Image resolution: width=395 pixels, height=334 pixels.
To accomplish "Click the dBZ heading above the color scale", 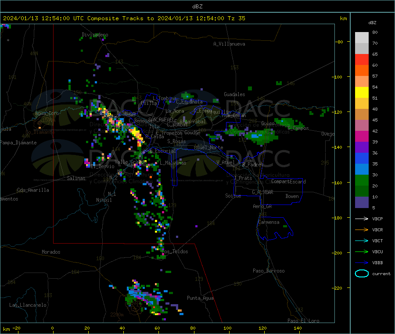I will point(372,22).
